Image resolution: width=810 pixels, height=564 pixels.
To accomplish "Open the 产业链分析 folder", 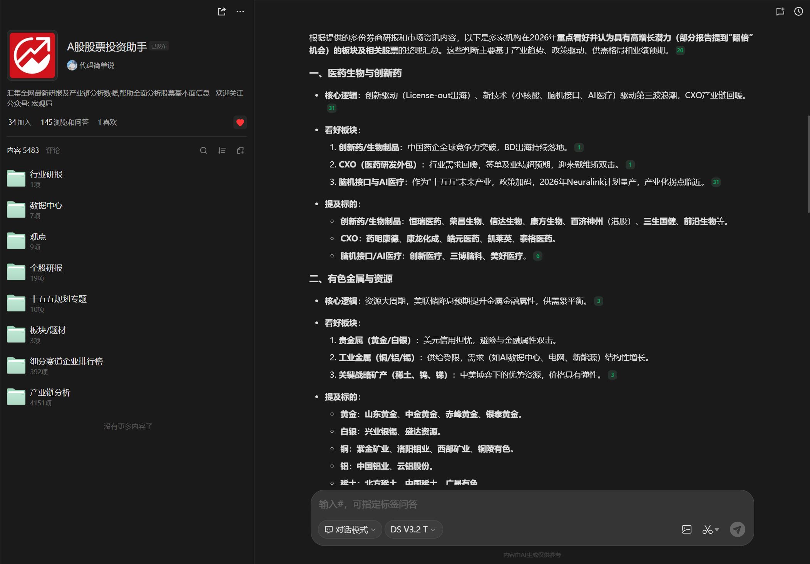I will (x=49, y=392).
